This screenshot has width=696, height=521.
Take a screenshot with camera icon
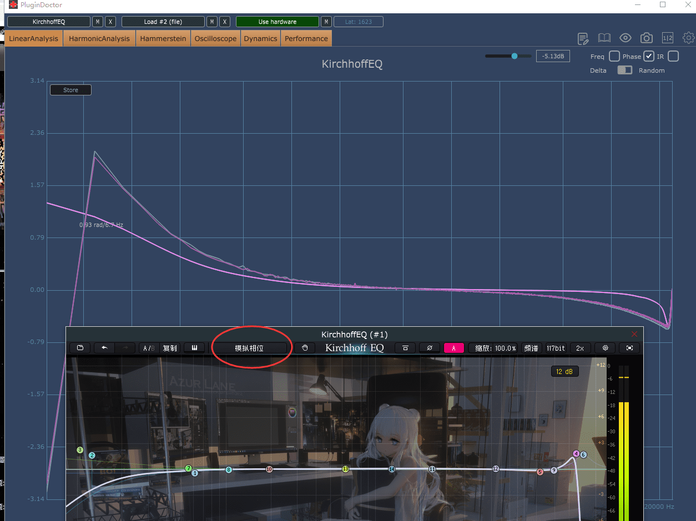click(647, 38)
